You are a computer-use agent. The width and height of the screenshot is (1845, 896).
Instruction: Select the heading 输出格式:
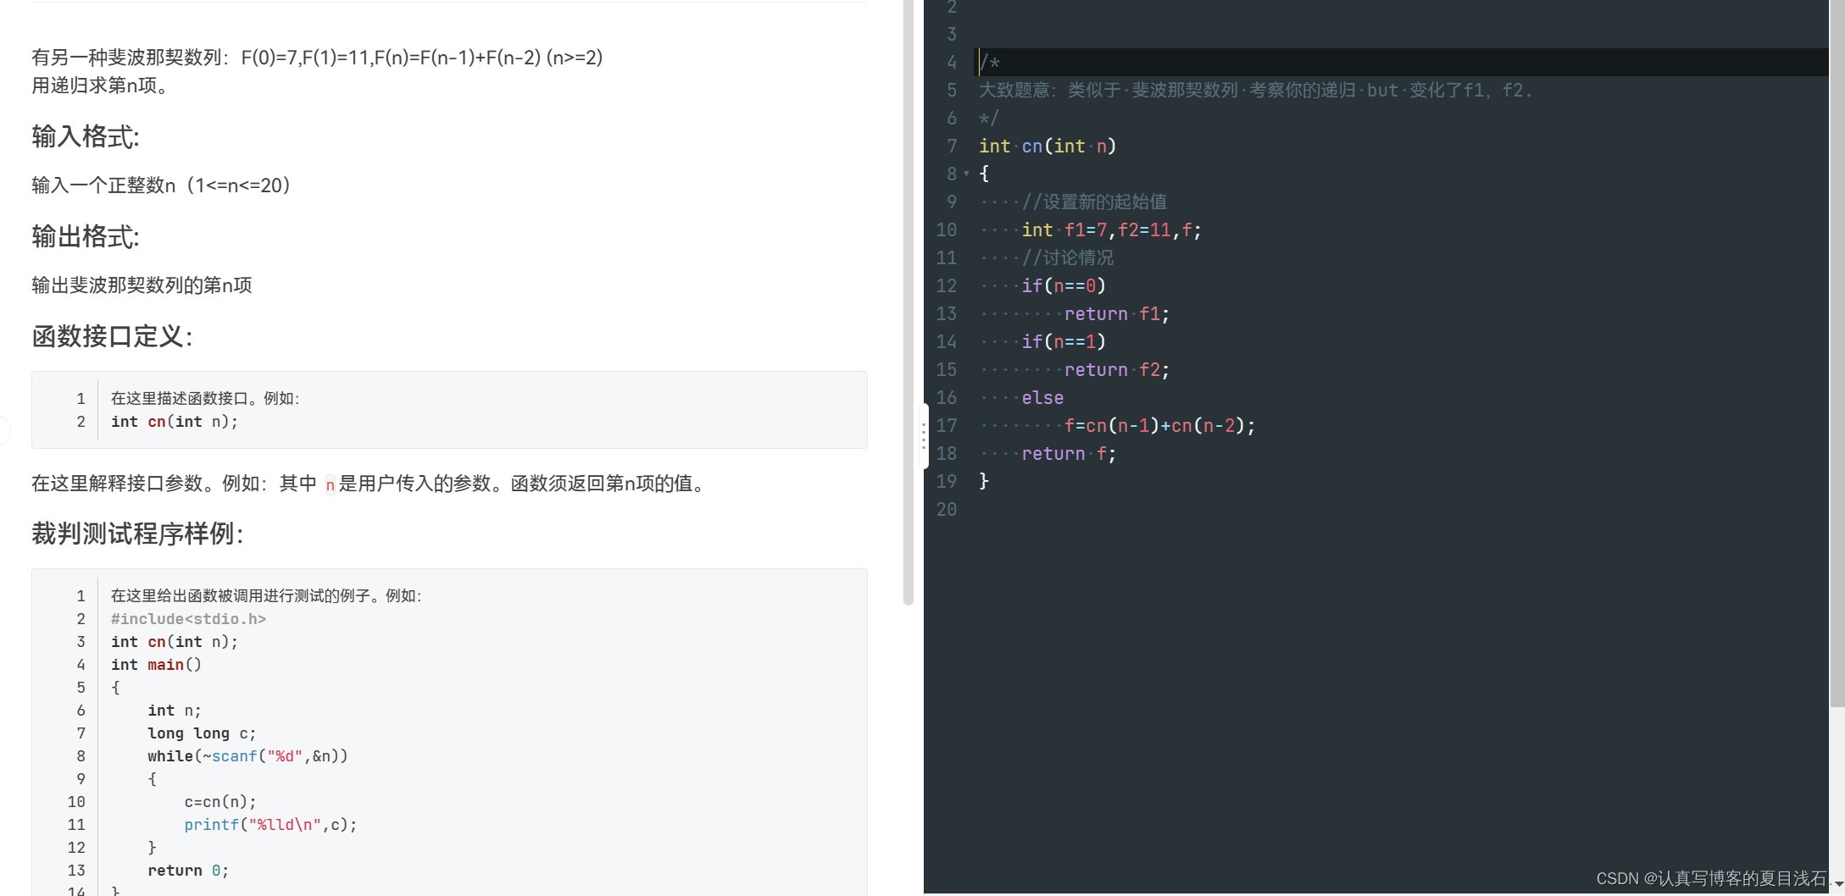tap(85, 236)
